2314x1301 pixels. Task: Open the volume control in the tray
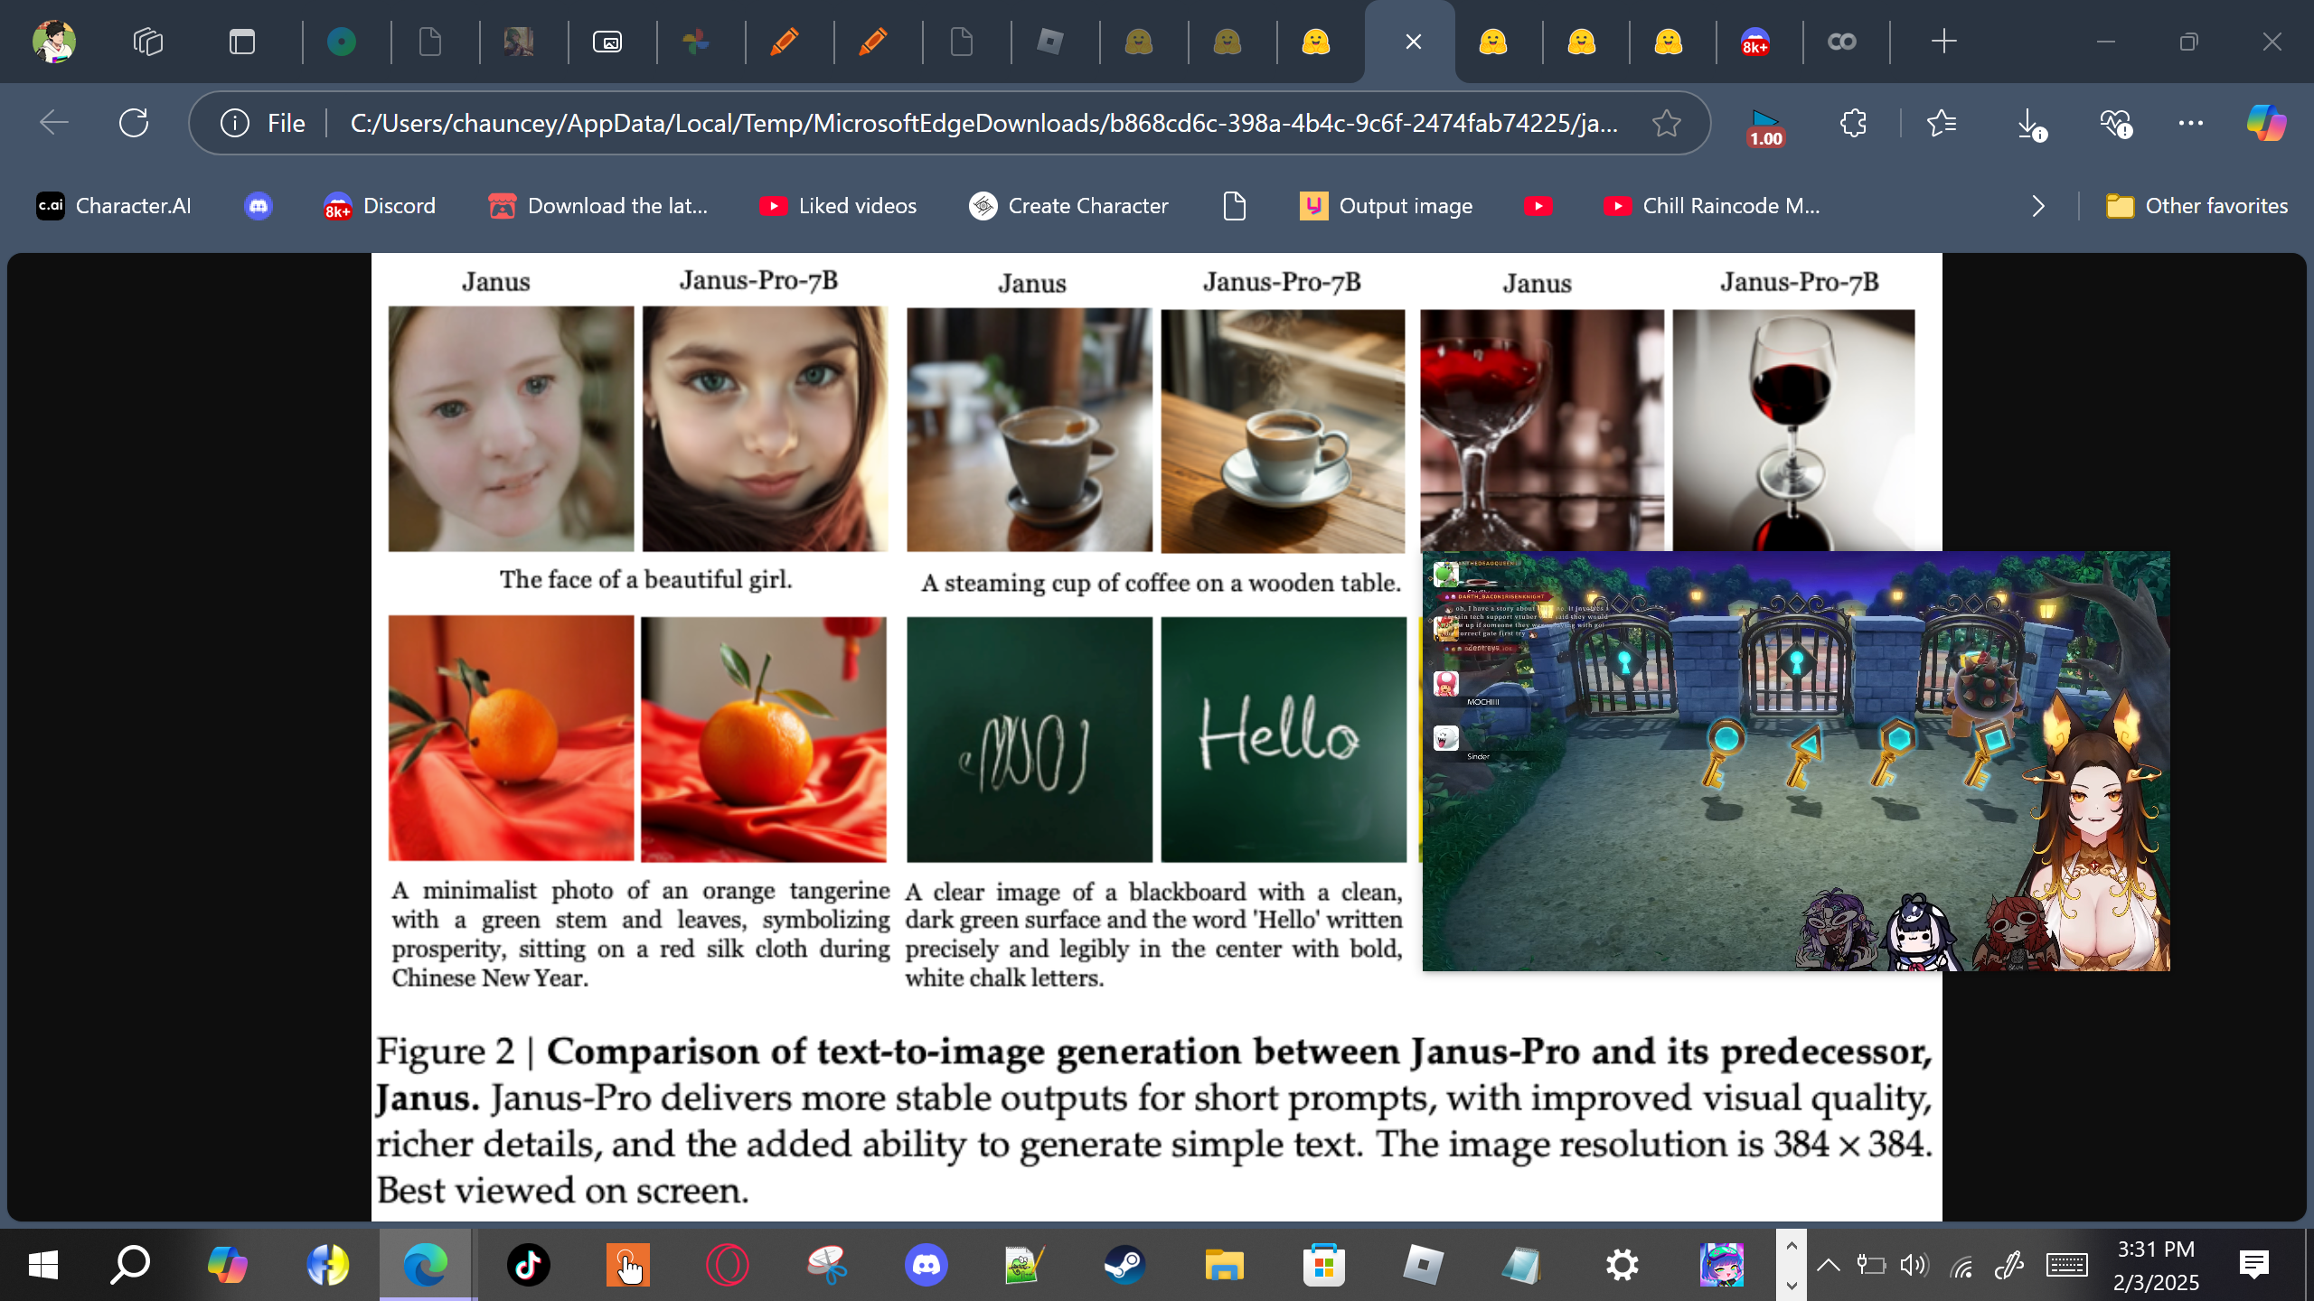point(1914,1265)
